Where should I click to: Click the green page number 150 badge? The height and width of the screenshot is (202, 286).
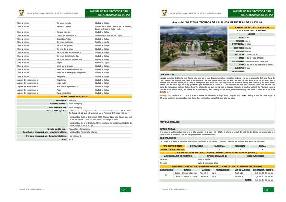[125, 190]
